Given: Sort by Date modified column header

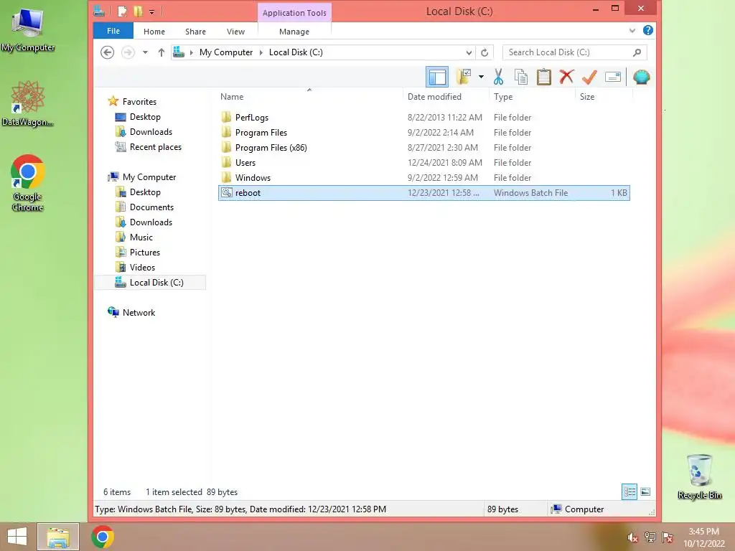Looking at the screenshot, I should point(434,97).
